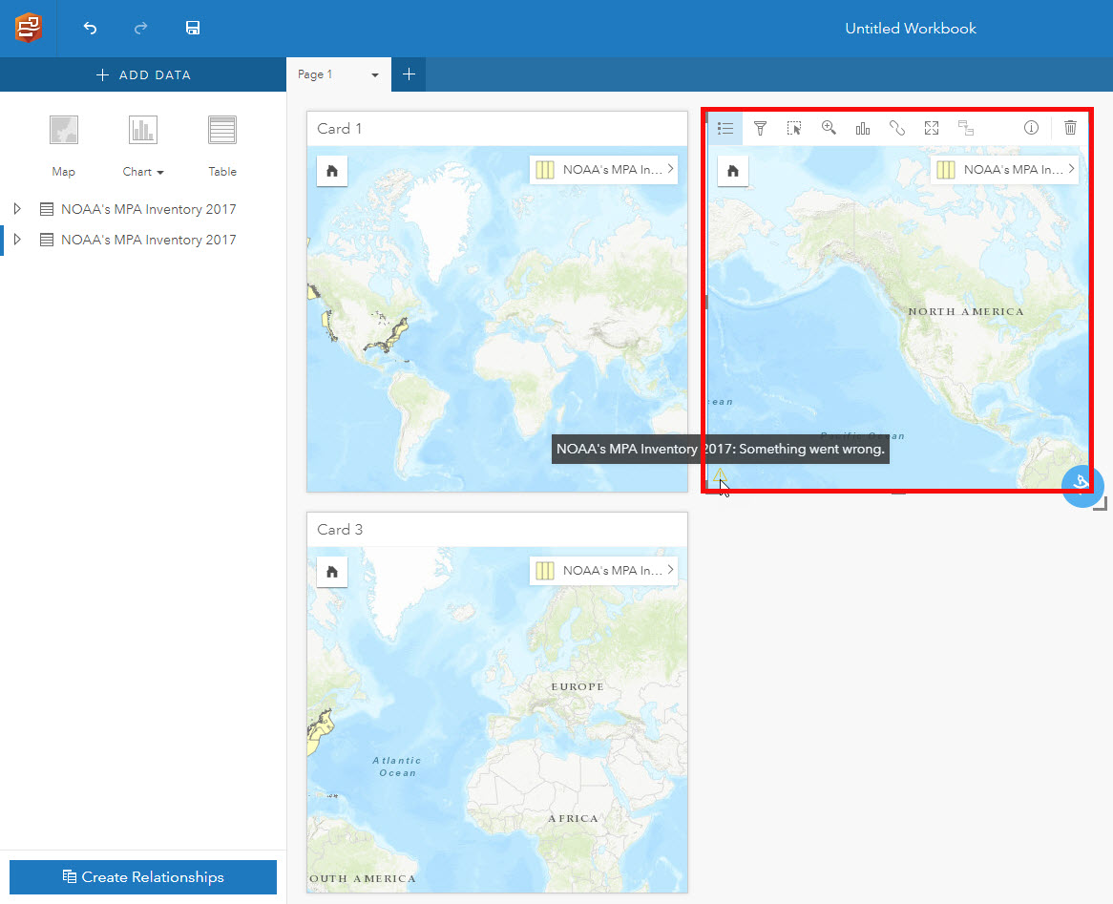Open selection tools on selected card

click(794, 129)
